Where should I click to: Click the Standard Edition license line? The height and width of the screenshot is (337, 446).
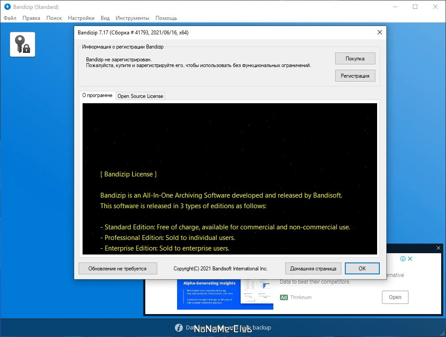(x=225, y=227)
